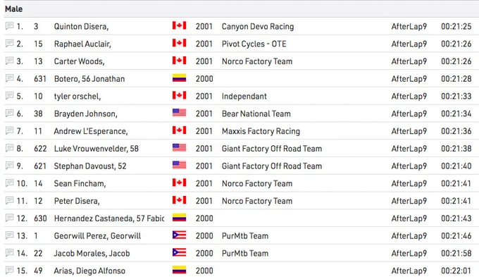Viewport: 479px width, 277px height.
Task: Click comment icon beside Raphael Auclair
Action: click(x=9, y=44)
